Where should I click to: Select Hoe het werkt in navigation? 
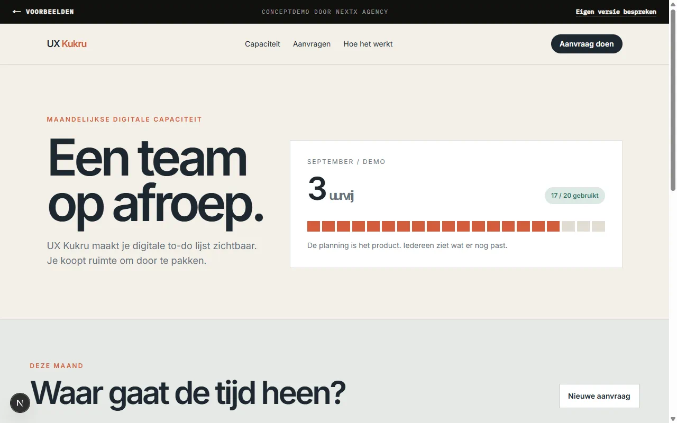(368, 44)
